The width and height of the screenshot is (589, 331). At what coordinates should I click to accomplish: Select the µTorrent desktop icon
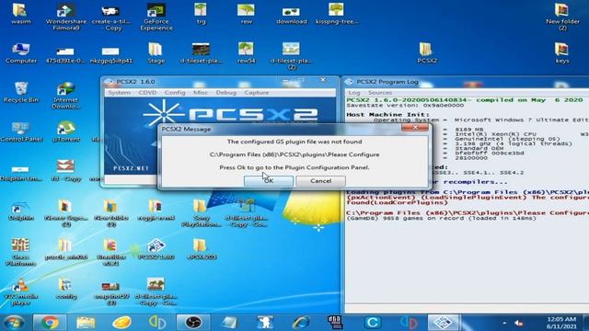65,131
